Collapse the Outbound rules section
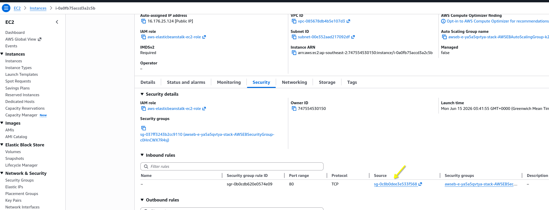Screen dimensions: 549x210 [142, 200]
